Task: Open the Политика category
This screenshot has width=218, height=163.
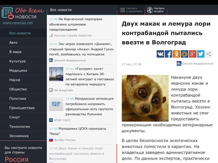Action: [23, 98]
